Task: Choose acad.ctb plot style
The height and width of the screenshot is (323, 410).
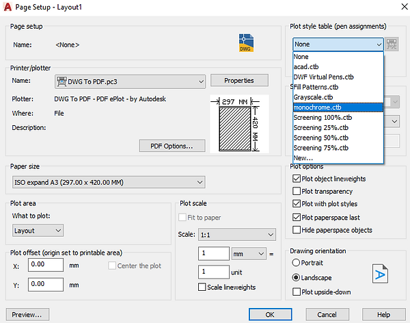Action: pos(338,67)
